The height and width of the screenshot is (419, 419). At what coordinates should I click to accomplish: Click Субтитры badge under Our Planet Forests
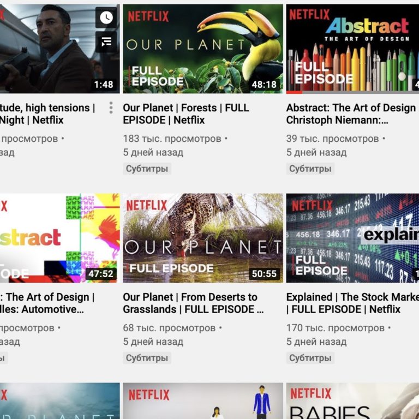[x=147, y=169]
